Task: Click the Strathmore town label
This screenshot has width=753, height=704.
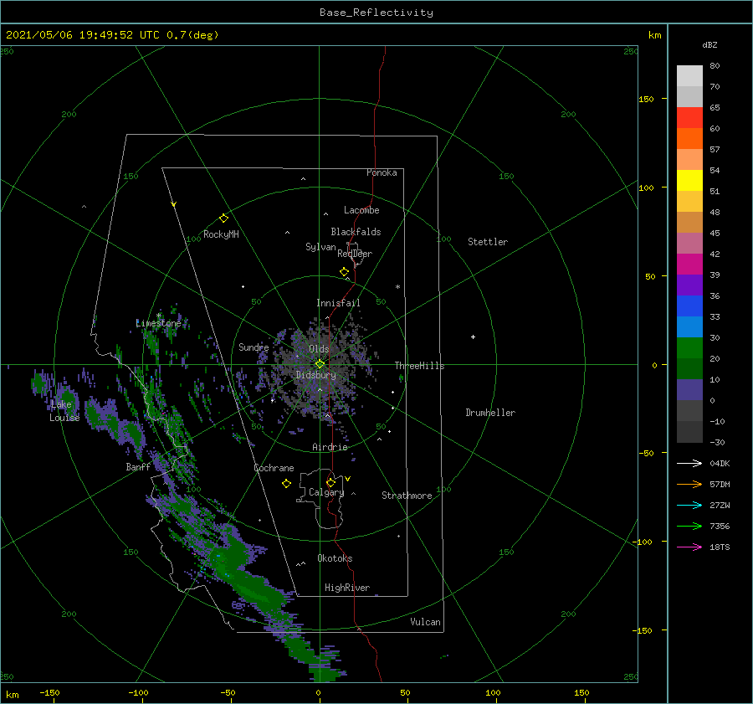Action: coord(407,496)
